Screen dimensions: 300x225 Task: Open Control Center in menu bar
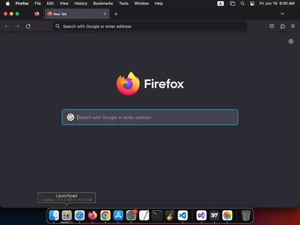tap(252, 4)
